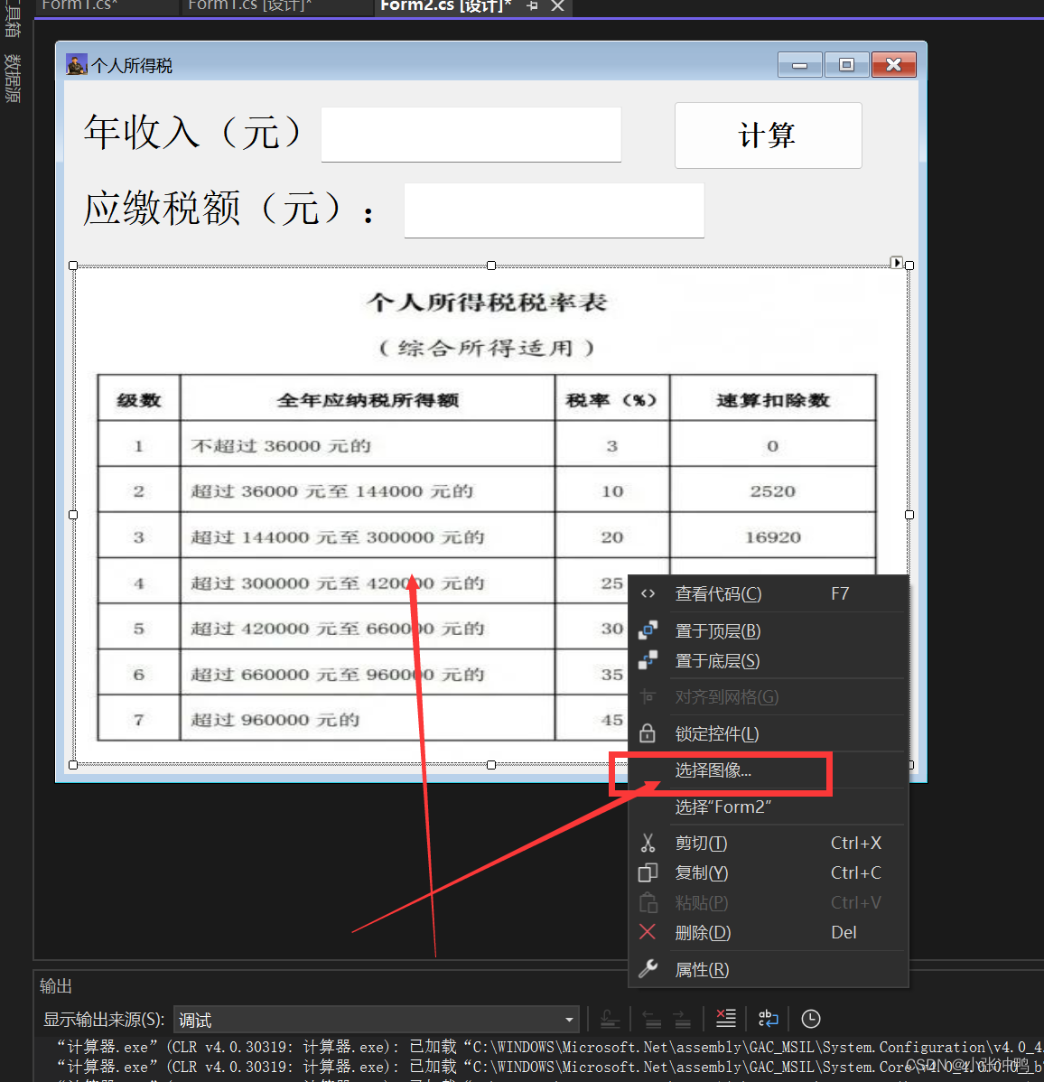The image size is (1044, 1082).
Task: Click the clock timestamp icon in output toolbar
Action: (x=811, y=1019)
